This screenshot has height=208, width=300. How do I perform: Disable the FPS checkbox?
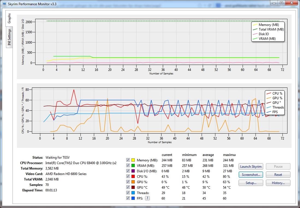(x=128, y=198)
